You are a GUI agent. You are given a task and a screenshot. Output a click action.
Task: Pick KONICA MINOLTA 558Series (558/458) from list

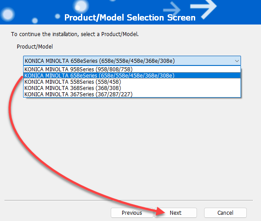pyautogui.click(x=132, y=82)
